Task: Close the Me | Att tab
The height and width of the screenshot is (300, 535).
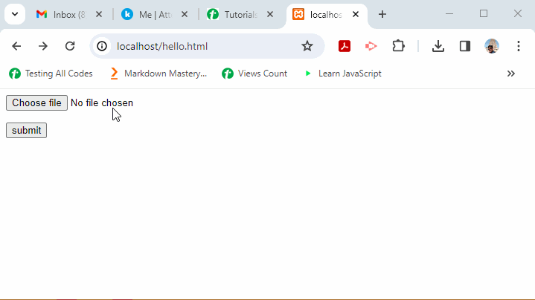Action: point(185,14)
